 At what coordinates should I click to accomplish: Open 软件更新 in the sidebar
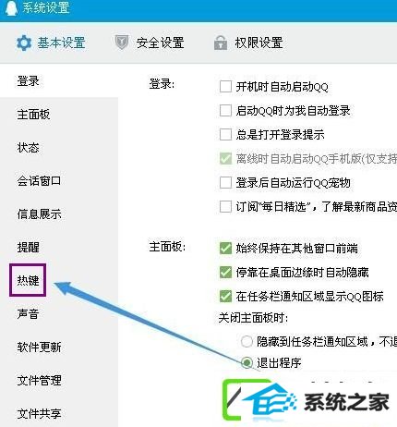(x=39, y=348)
